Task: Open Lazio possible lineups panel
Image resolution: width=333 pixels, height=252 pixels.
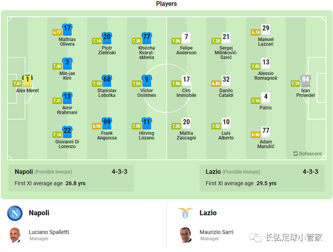Action: (x=262, y=178)
